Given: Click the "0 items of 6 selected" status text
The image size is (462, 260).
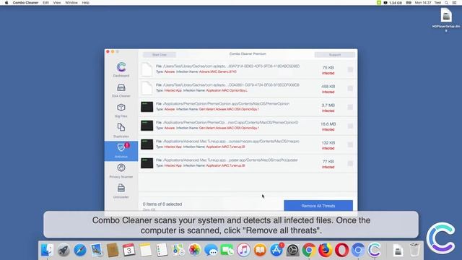Looking at the screenshot, I should point(162,204).
